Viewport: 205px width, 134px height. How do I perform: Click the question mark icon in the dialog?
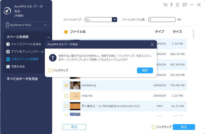coord(53,58)
